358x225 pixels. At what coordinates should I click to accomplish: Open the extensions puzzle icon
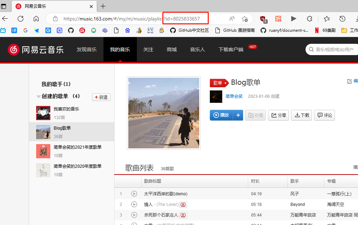(309, 19)
